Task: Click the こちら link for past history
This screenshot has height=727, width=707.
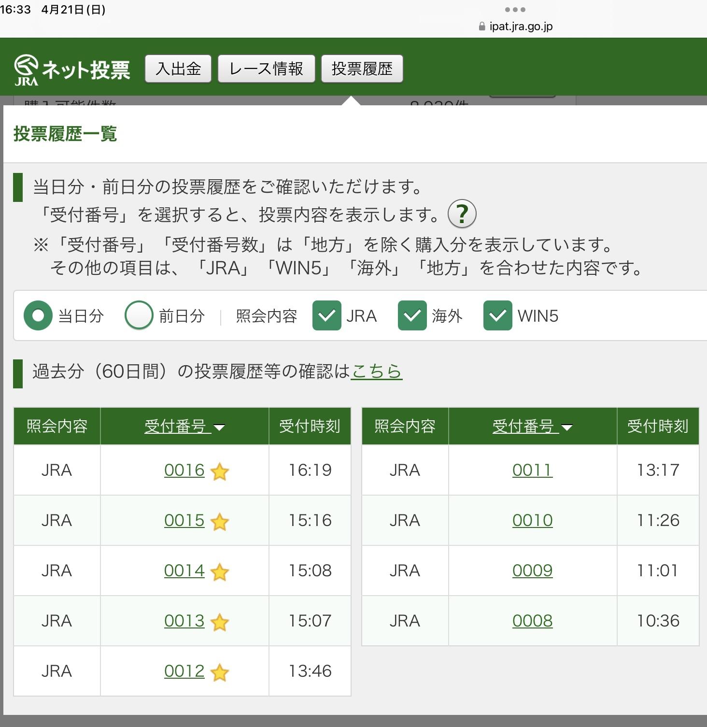Action: (376, 371)
